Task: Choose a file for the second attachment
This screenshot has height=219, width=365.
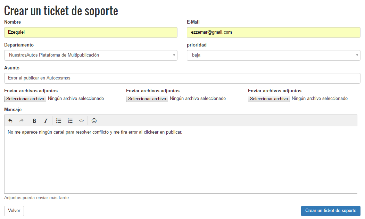Action: pos(147,99)
